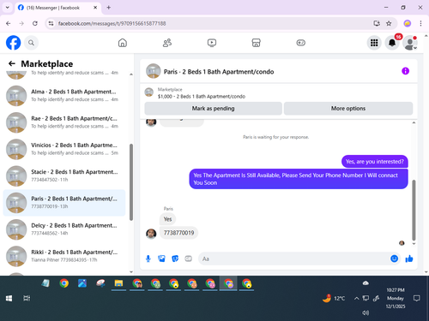This screenshot has width=429, height=321.
Task: Click the 'Yes, are you interested?' message bubble
Action: click(375, 162)
